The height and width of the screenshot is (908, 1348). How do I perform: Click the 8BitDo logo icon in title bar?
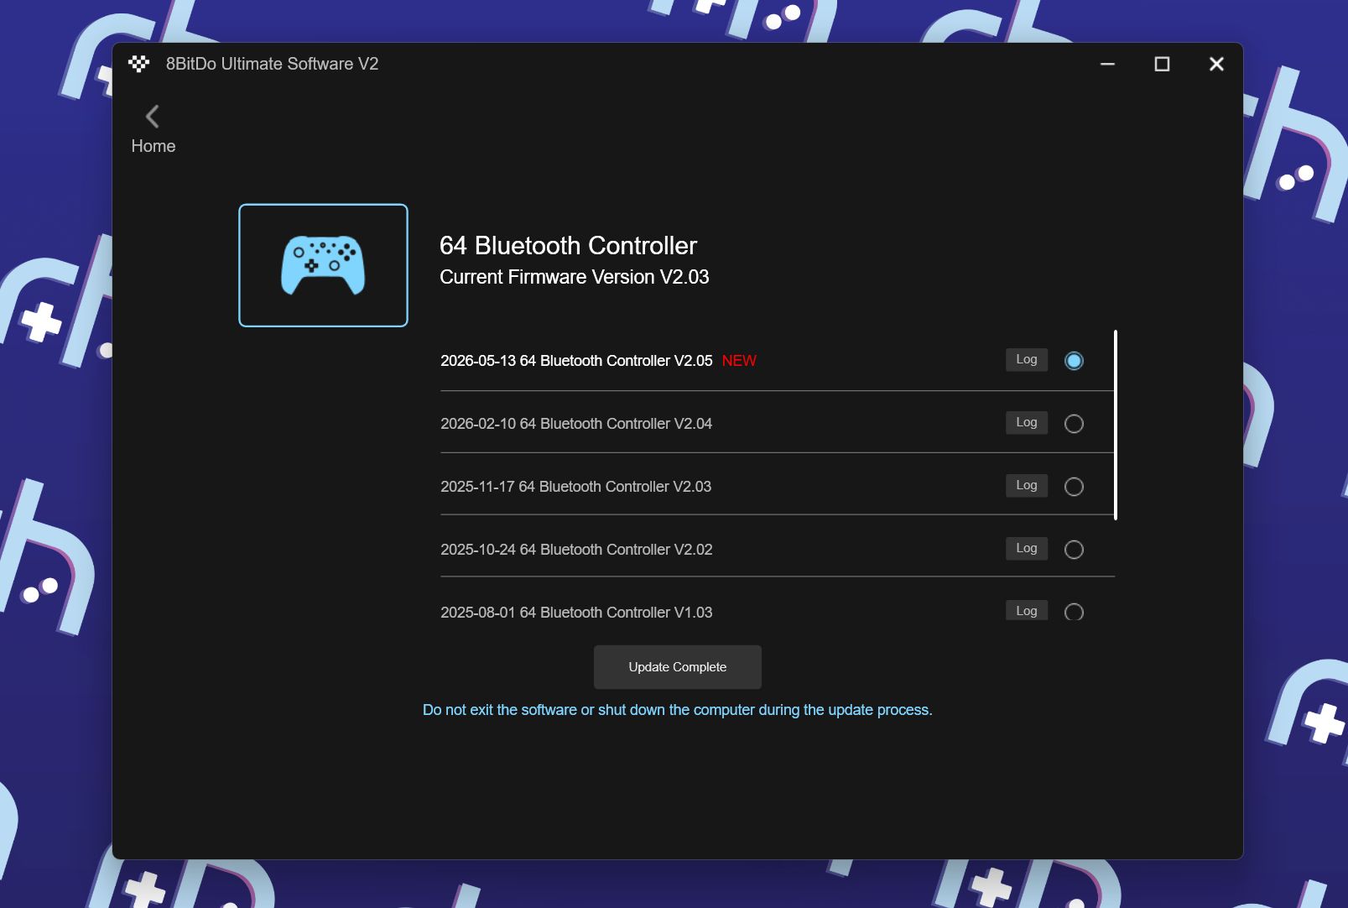click(139, 64)
